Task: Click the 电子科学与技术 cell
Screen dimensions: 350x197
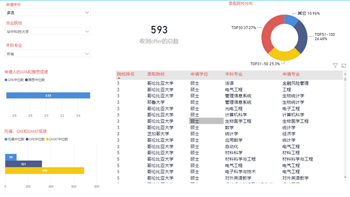Action: point(240,172)
